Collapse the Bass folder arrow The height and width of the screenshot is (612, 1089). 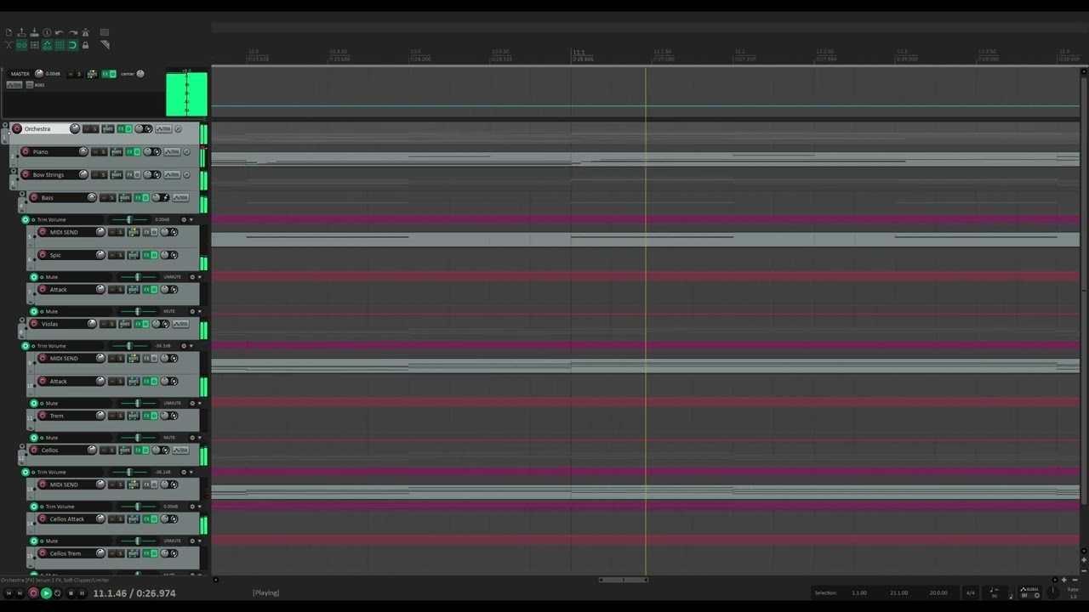click(22, 194)
